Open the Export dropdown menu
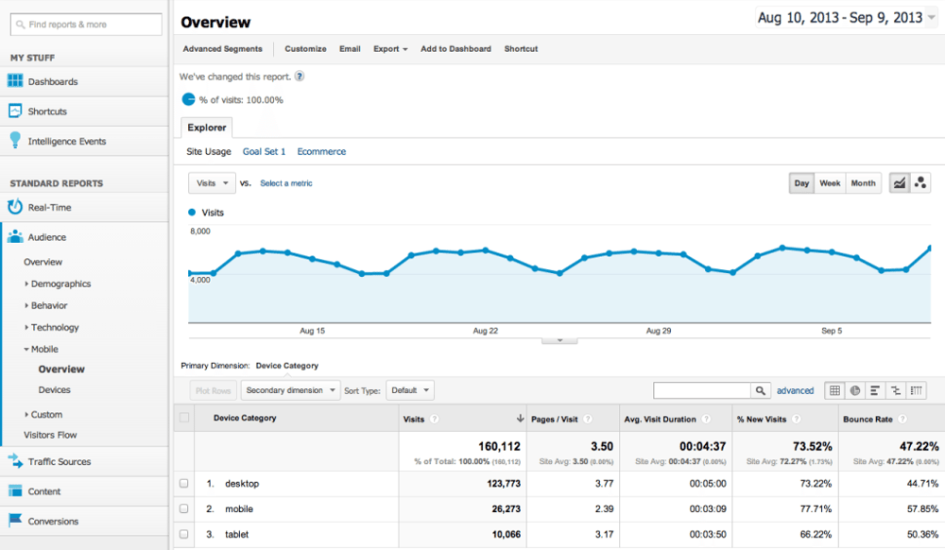 click(x=388, y=48)
